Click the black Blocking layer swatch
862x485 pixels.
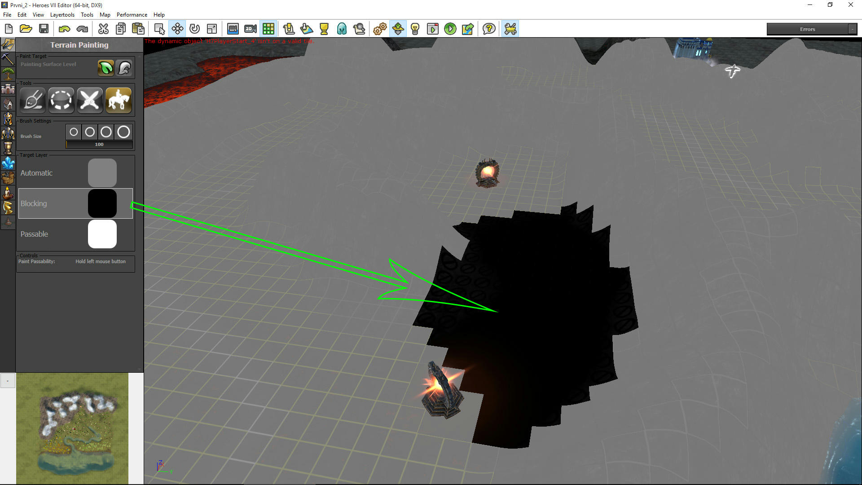[x=102, y=203]
